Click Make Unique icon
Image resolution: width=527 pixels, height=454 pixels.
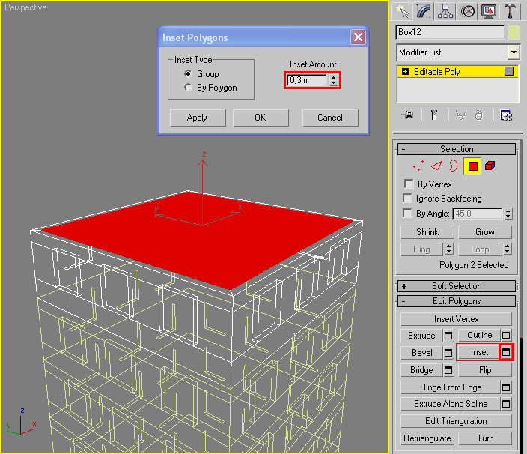point(461,115)
